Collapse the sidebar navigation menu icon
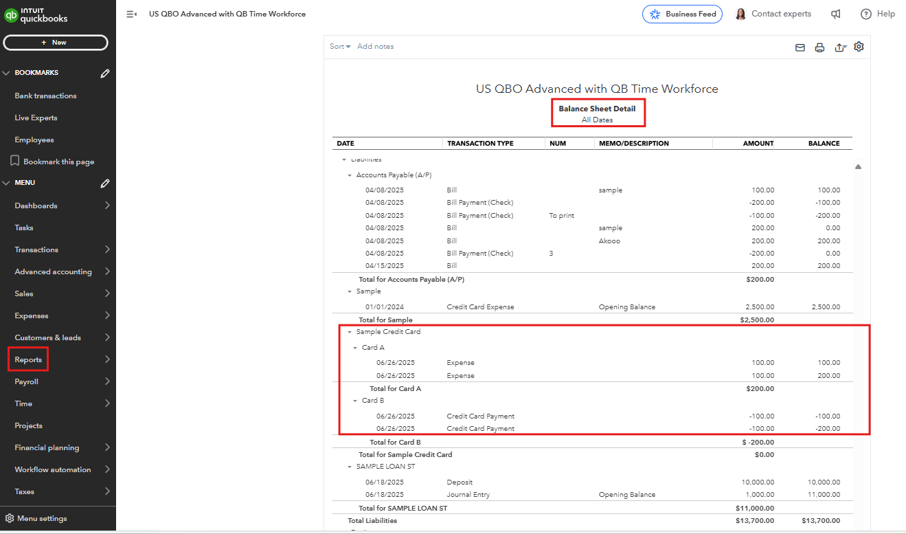This screenshot has width=906, height=534. [x=131, y=14]
